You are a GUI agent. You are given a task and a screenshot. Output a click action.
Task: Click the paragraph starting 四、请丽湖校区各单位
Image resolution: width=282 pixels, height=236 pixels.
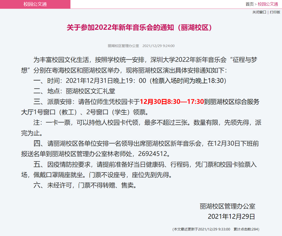coord(140,149)
